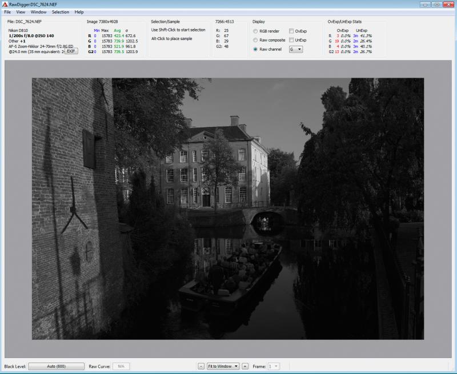457x374 pixels.
Task: Open the File menu
Action: [7, 12]
